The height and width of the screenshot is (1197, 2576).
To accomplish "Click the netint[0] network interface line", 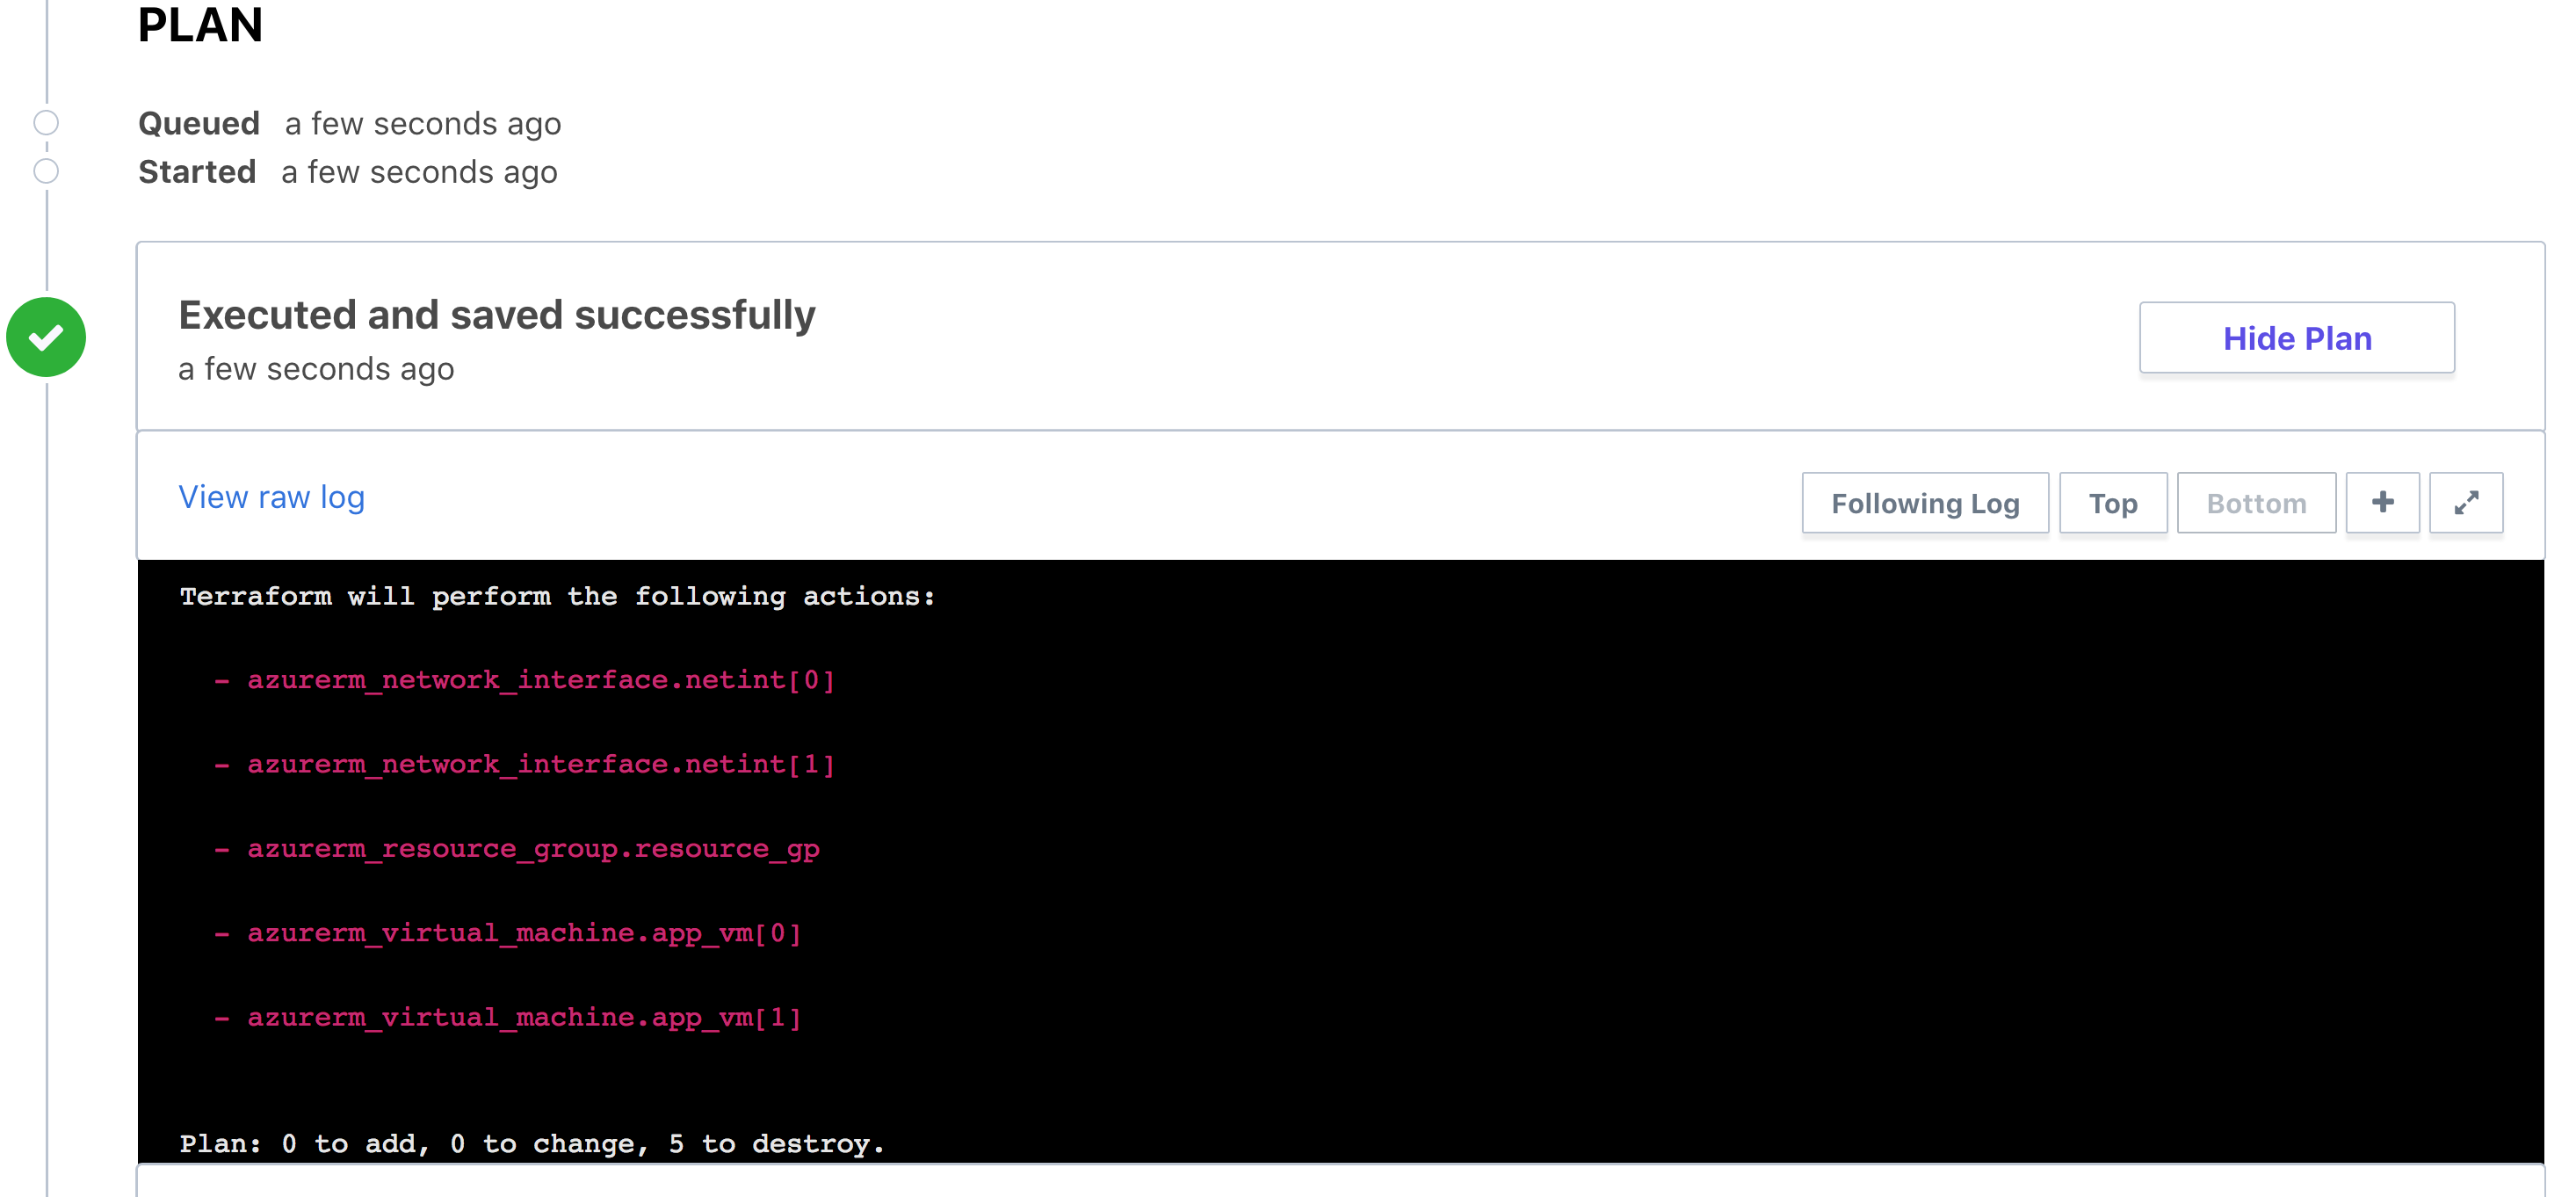I will pyautogui.click(x=540, y=680).
